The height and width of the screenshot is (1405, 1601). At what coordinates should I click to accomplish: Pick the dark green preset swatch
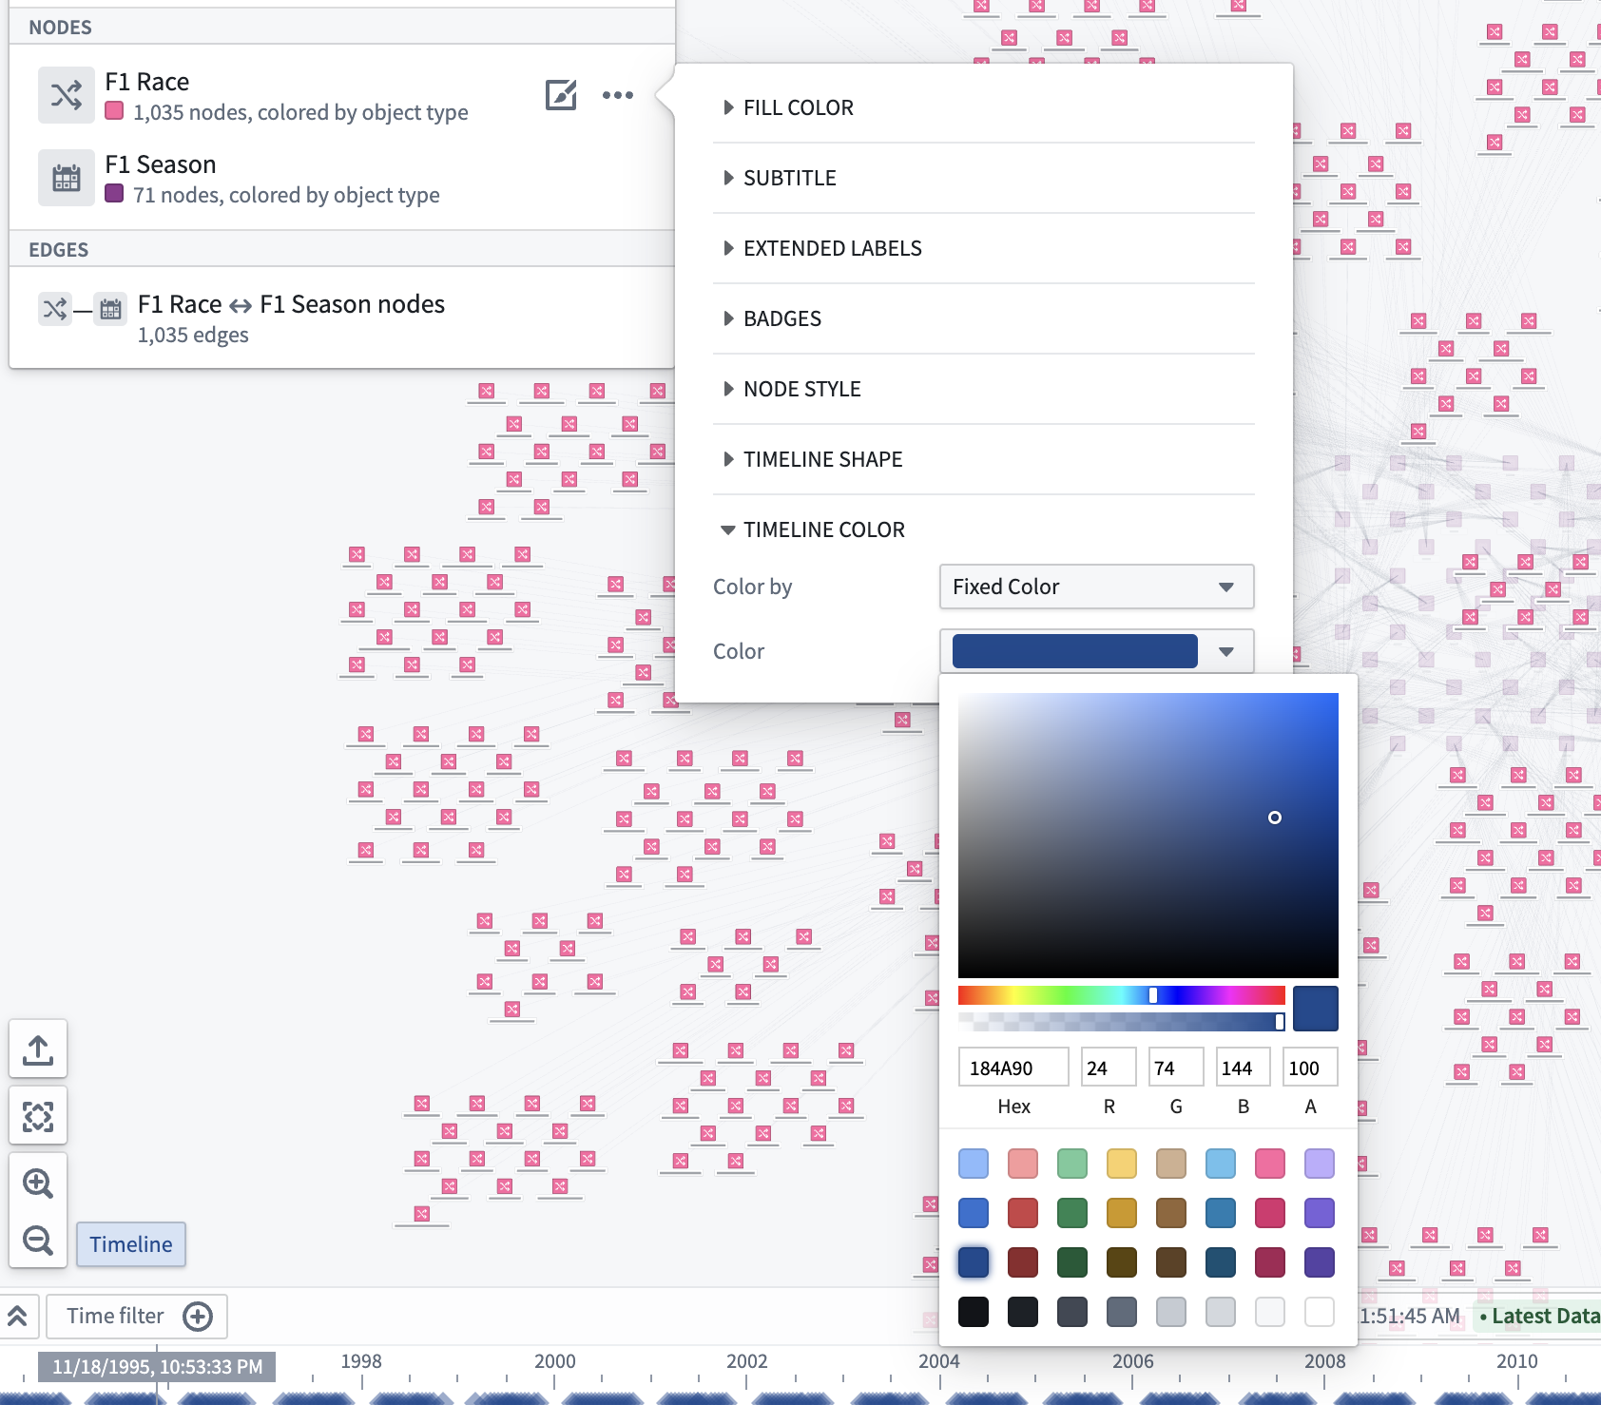tap(1072, 1262)
